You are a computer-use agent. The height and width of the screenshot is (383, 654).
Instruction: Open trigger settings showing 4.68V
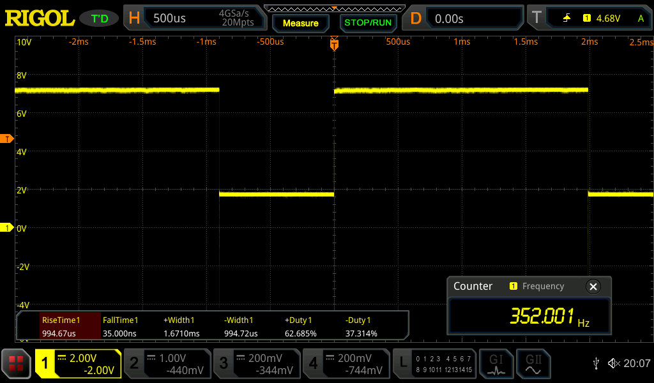[598, 19]
